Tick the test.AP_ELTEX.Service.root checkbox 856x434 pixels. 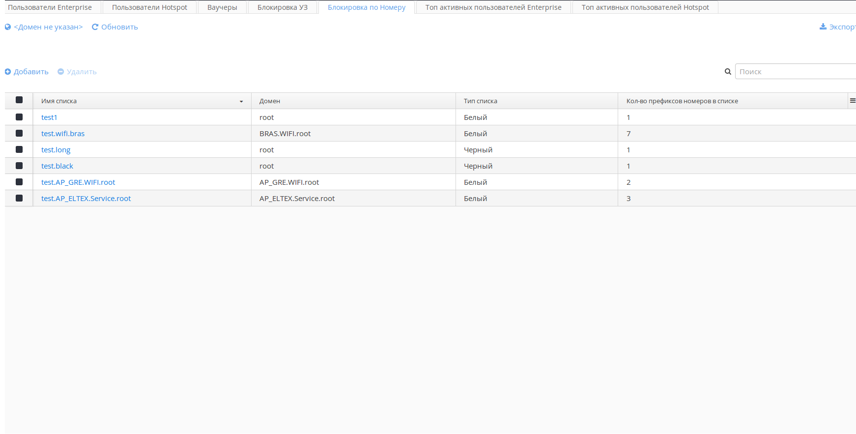(x=19, y=198)
